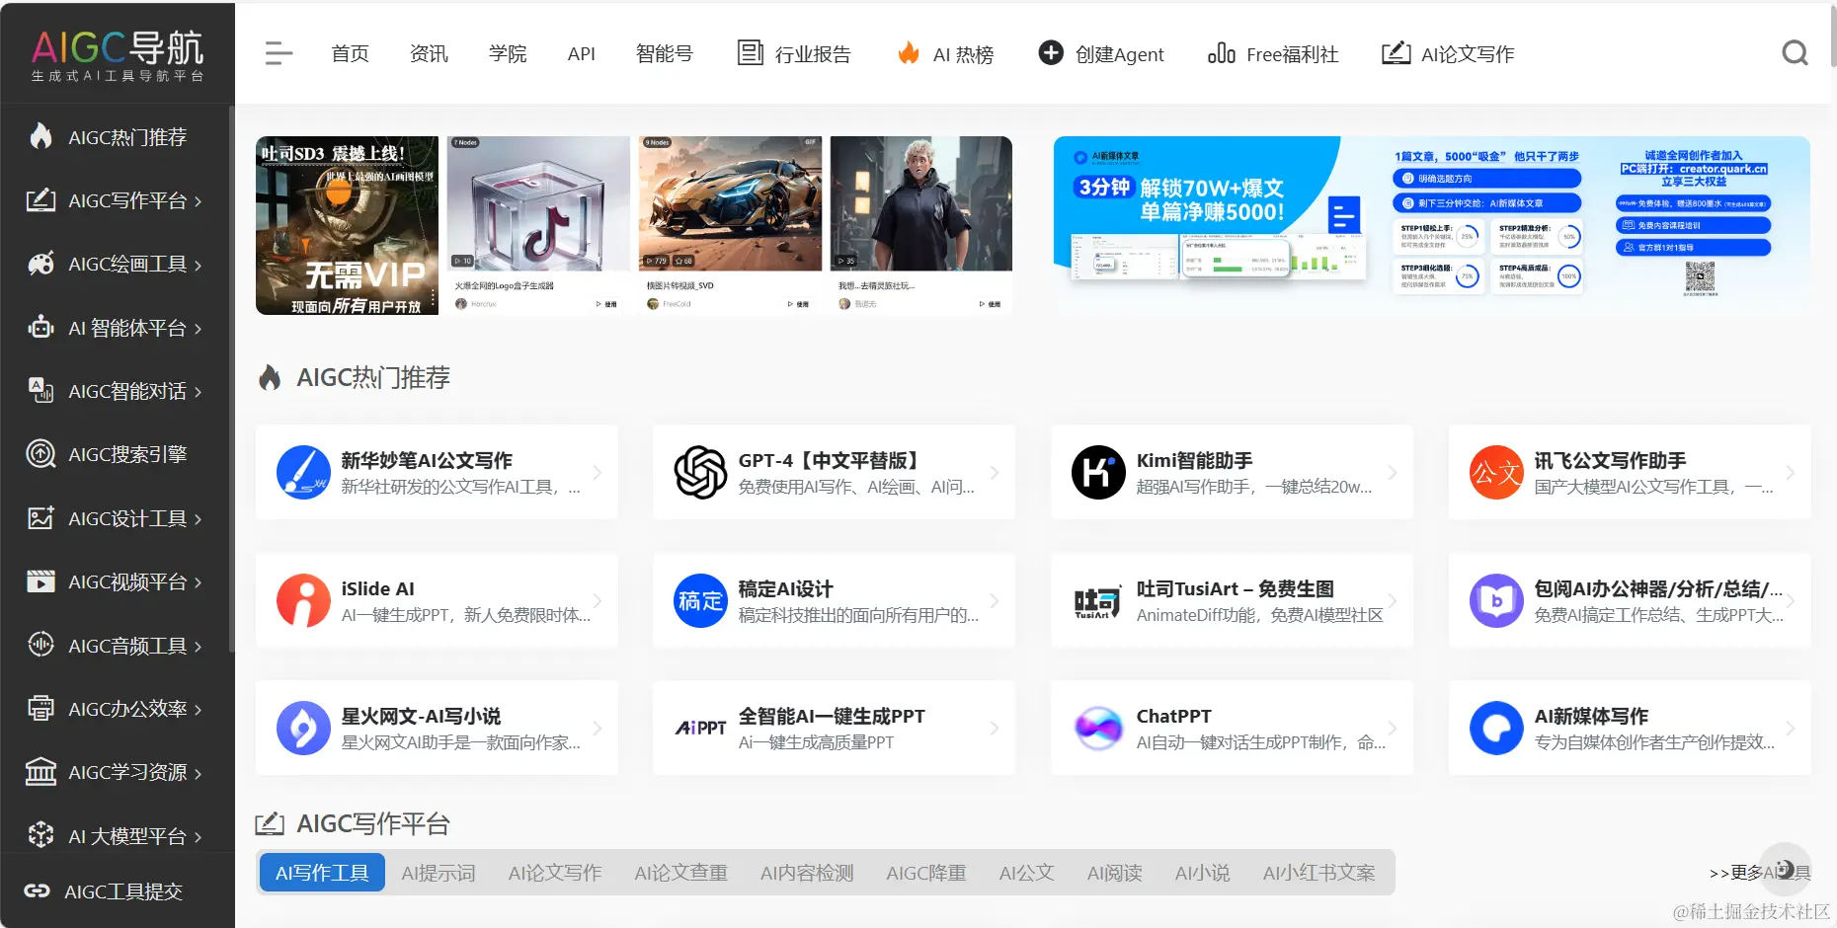Click the ChatPPT colorful bubble logo
Screen dimensions: 1837x928
pyautogui.click(x=1098, y=728)
